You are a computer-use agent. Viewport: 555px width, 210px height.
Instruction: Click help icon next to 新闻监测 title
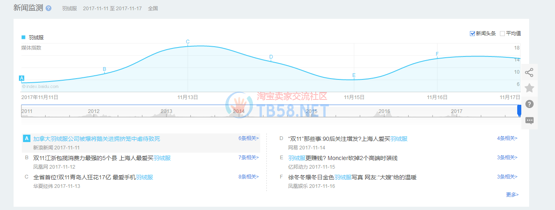[49, 8]
